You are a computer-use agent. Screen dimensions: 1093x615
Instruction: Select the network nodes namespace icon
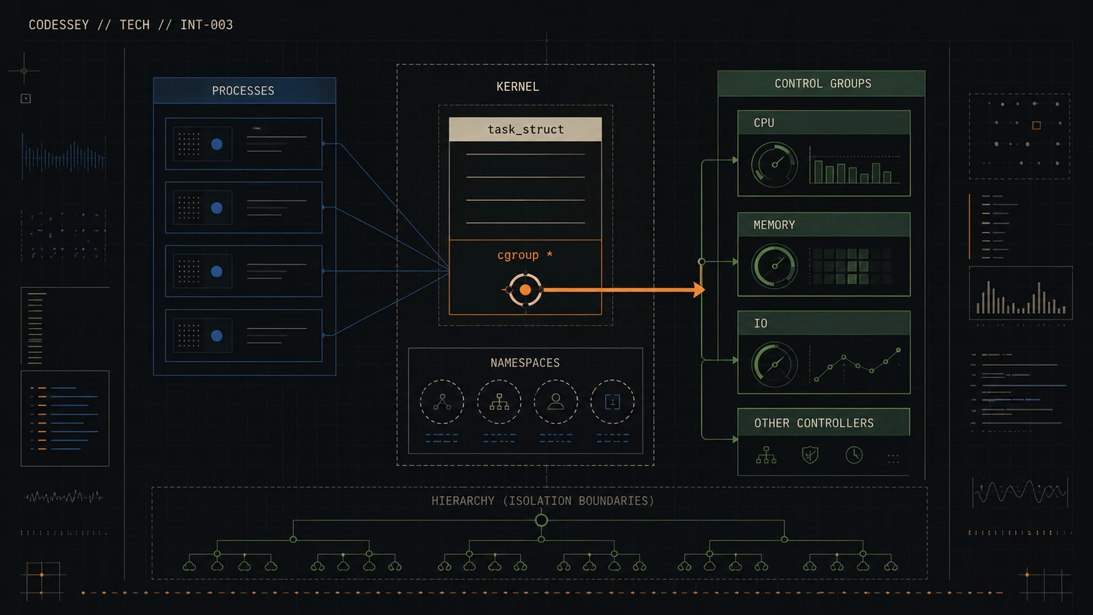442,402
